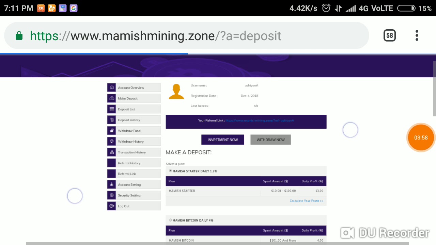Image resolution: width=436 pixels, height=245 pixels.
Task: Open Withdraw Fund menu item
Action: 134,131
